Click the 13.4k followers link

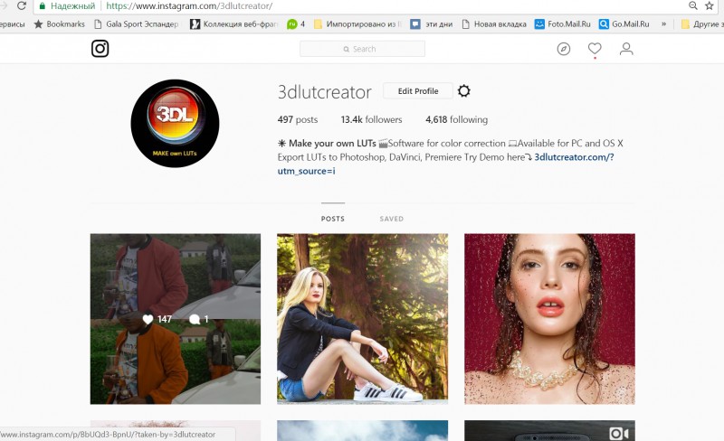click(371, 119)
